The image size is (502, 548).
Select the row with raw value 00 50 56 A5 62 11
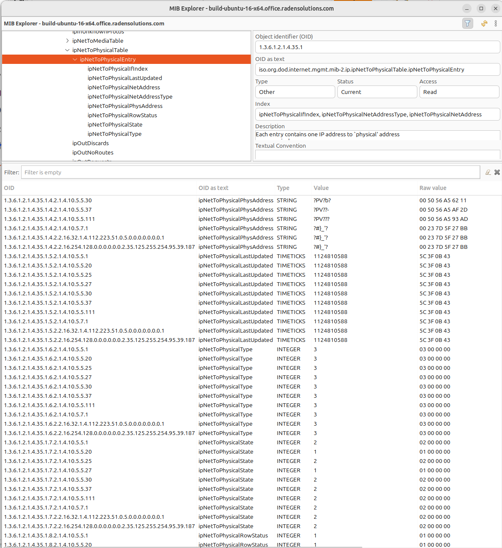[212, 200]
